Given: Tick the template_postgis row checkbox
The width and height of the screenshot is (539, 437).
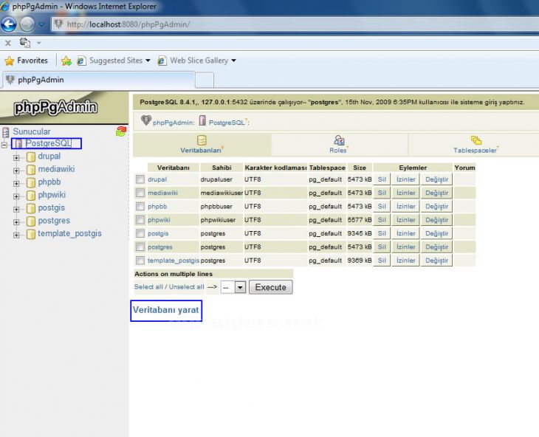Looking at the screenshot, I should pyautogui.click(x=140, y=261).
